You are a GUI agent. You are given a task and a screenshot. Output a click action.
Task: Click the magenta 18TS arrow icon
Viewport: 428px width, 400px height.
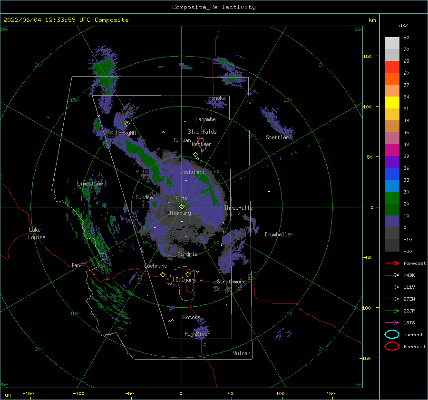tap(392, 323)
